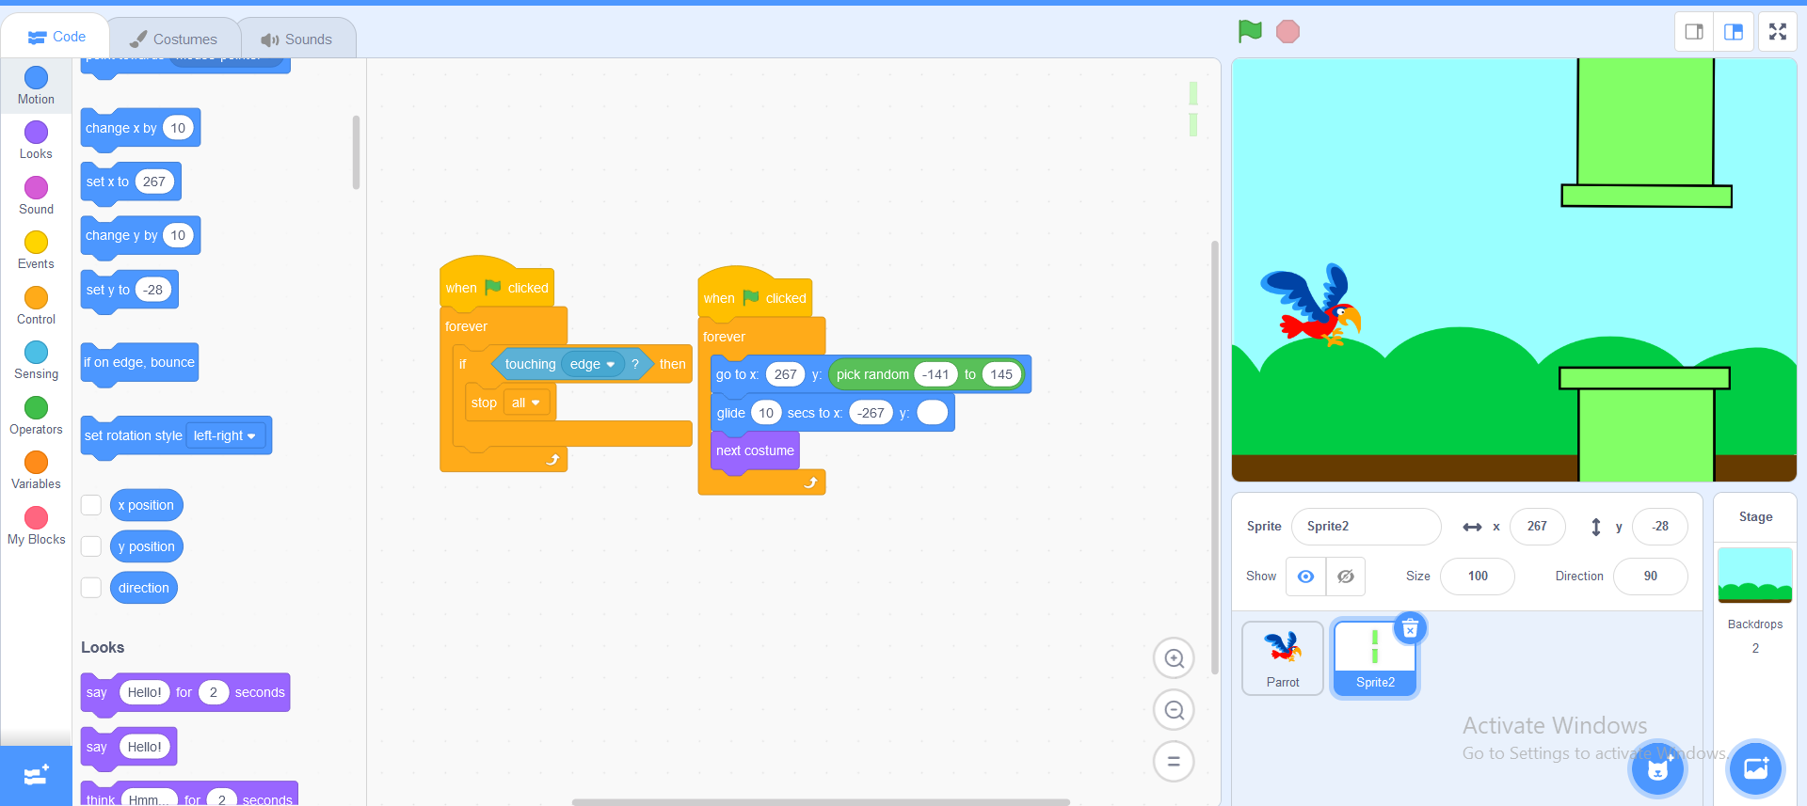Click the empty glide y value field
Image resolution: width=1807 pixels, height=806 pixels.
point(932,413)
